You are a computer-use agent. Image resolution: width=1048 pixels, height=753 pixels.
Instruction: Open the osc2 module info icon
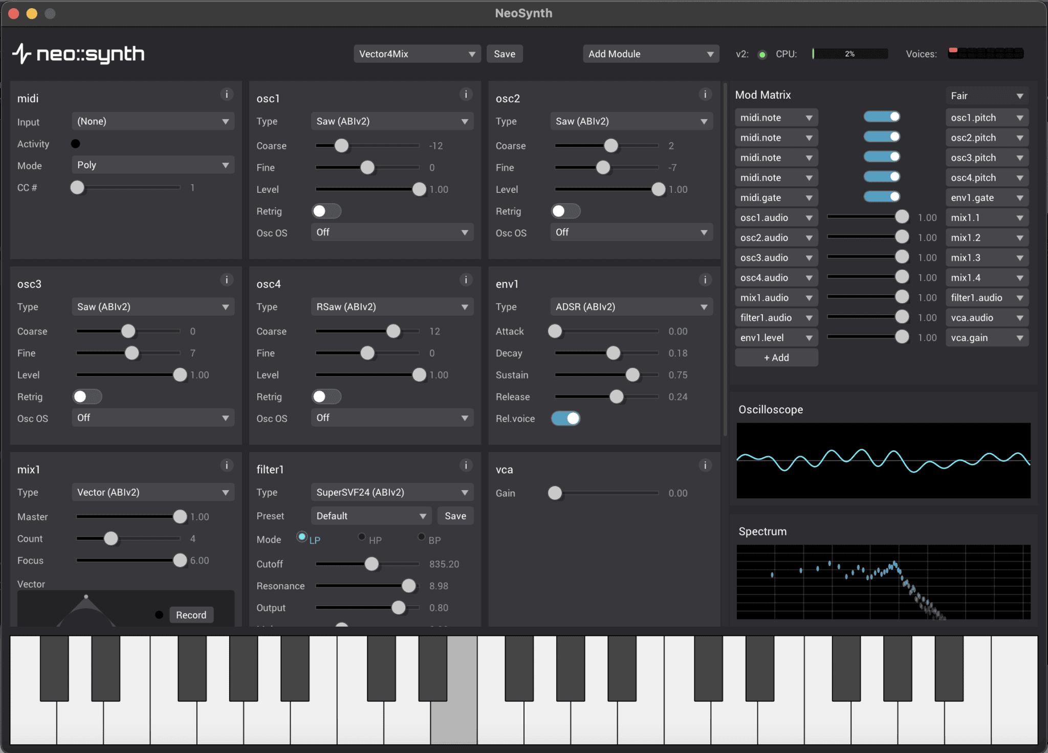pos(705,94)
